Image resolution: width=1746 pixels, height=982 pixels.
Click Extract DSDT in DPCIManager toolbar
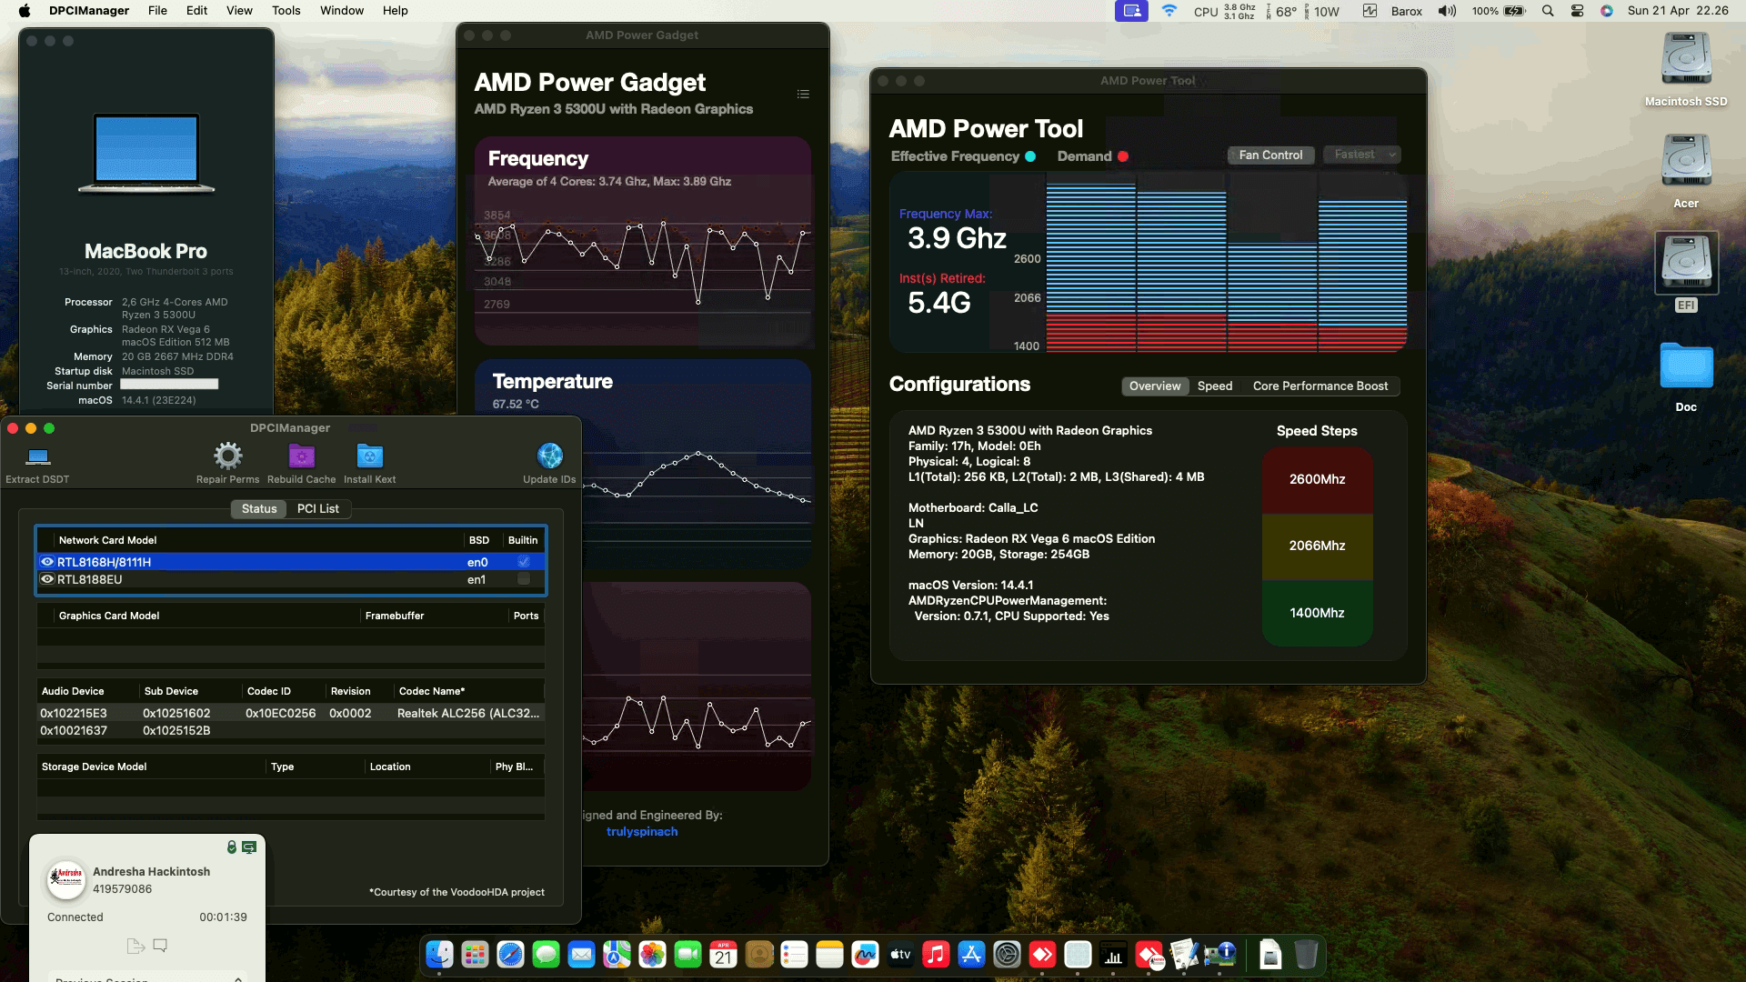[37, 464]
